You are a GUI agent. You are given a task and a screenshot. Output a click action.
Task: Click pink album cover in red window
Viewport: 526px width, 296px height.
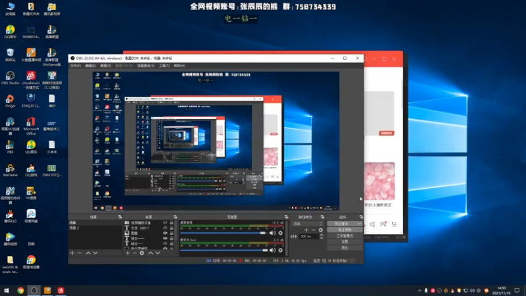[379, 182]
